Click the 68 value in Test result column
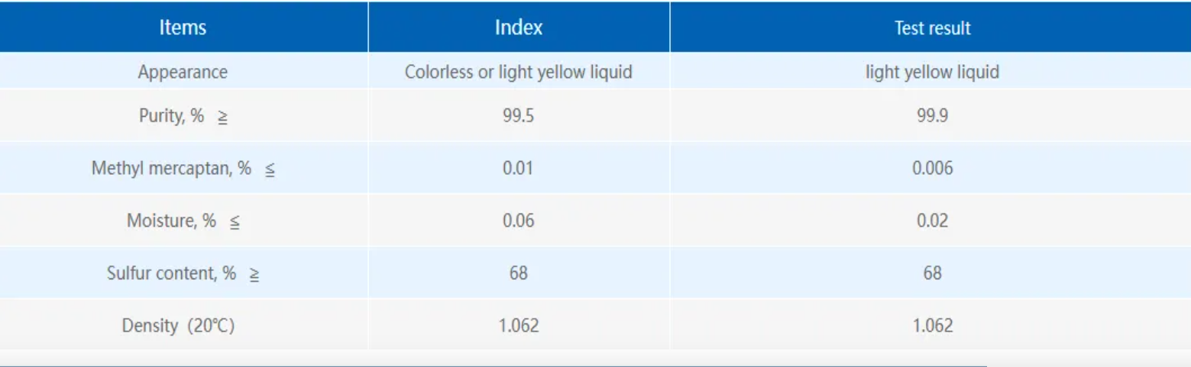Screen dimensions: 1191x367 (x=932, y=273)
